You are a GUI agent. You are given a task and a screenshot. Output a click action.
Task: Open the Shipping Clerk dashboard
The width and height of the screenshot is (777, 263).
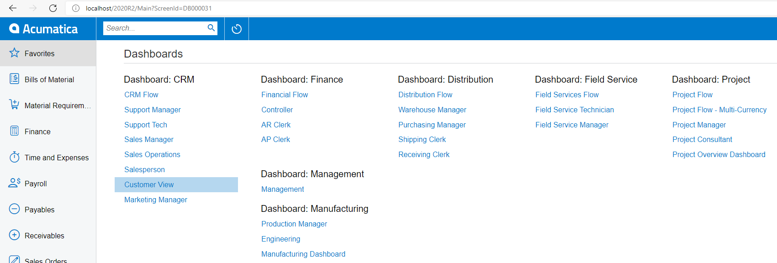click(x=422, y=139)
